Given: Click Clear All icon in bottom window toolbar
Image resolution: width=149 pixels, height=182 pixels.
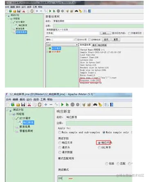Looking at the screenshot, I should (89, 105).
